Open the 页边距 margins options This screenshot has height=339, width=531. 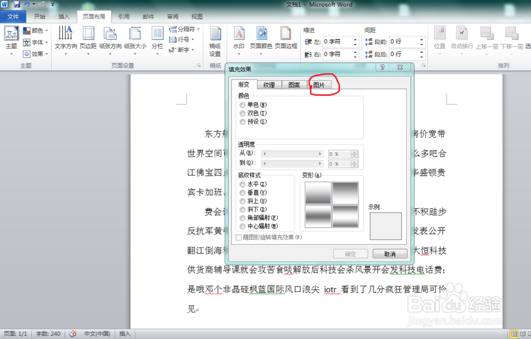(x=88, y=40)
